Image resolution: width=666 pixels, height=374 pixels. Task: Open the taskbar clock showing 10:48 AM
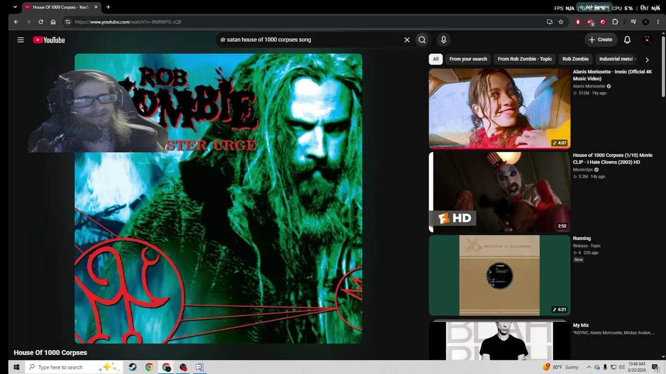tap(636, 367)
